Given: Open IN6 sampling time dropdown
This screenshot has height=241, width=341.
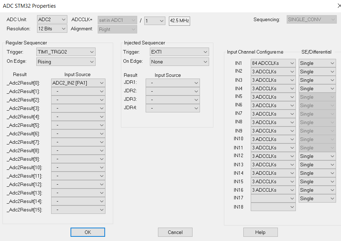Looking at the screenshot, I should point(273,106).
